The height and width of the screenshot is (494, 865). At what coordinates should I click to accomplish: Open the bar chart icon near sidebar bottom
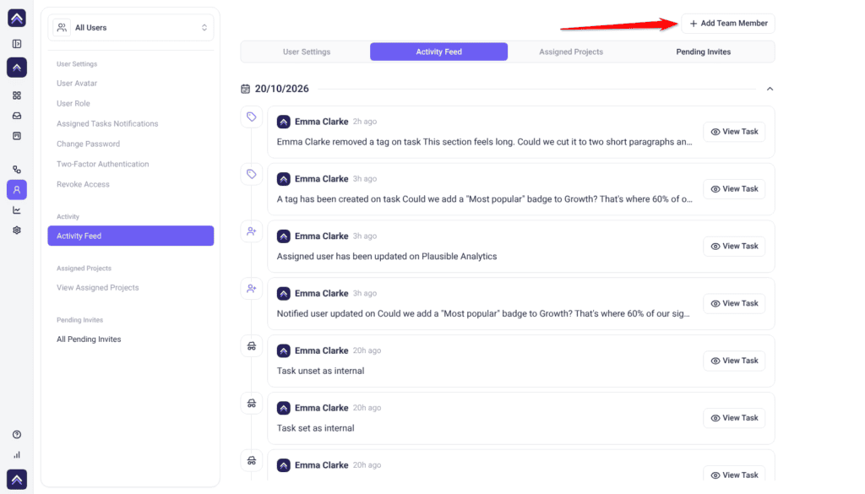tap(17, 455)
